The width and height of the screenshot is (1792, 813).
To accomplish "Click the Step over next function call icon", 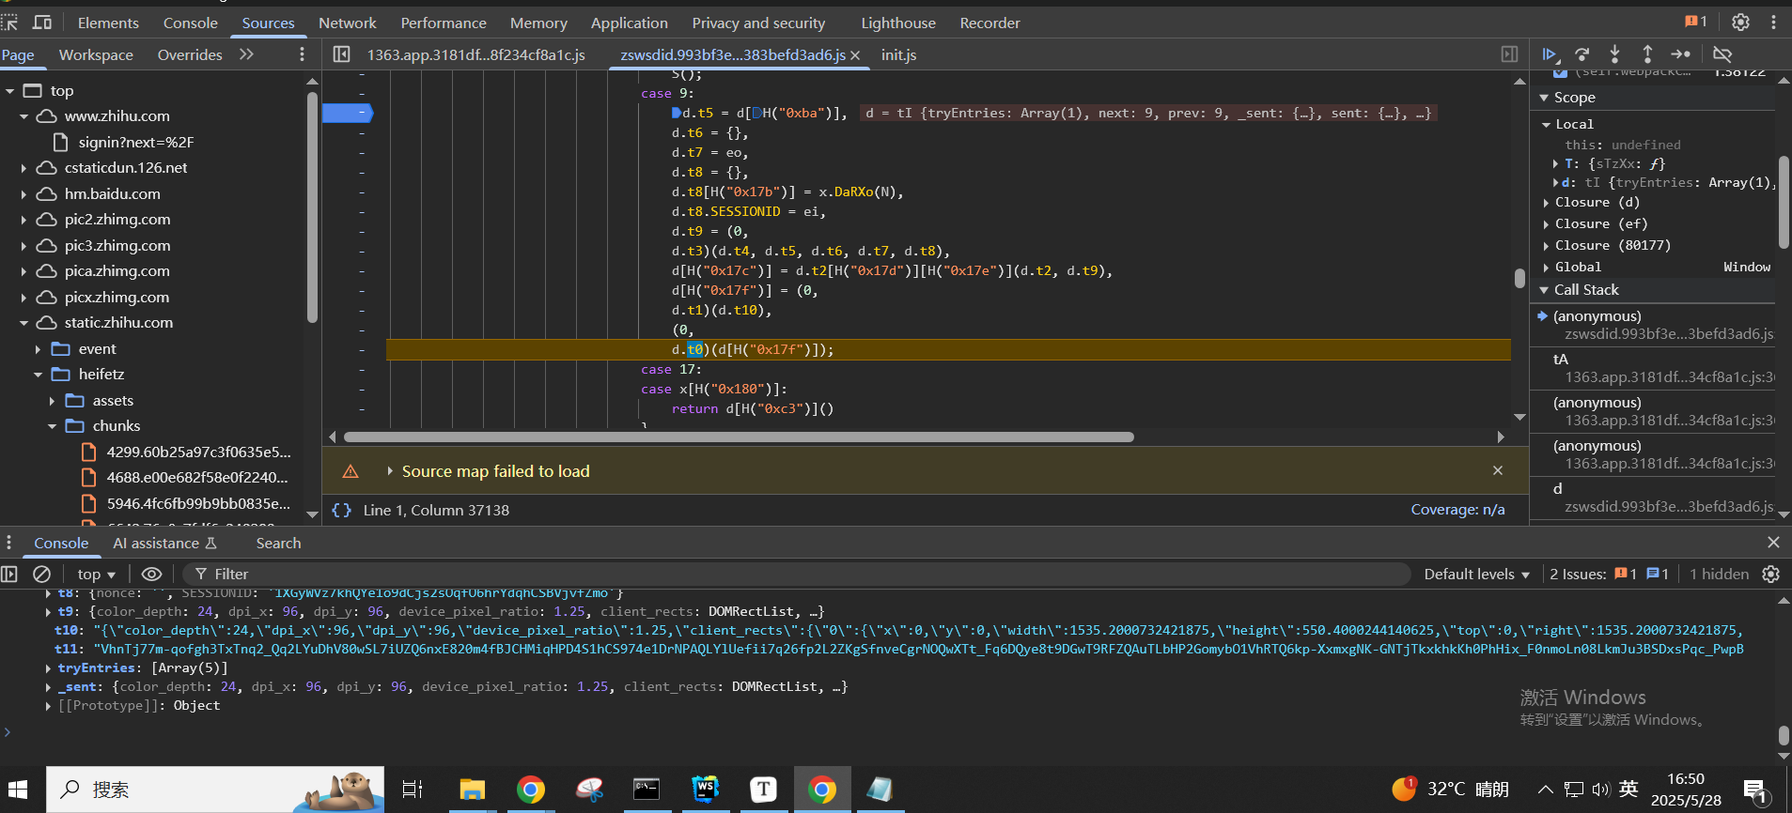I will pos(1582,54).
